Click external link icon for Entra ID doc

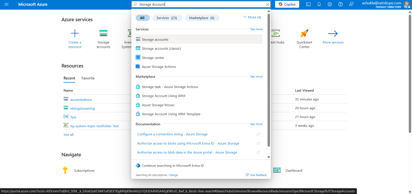(x=258, y=143)
